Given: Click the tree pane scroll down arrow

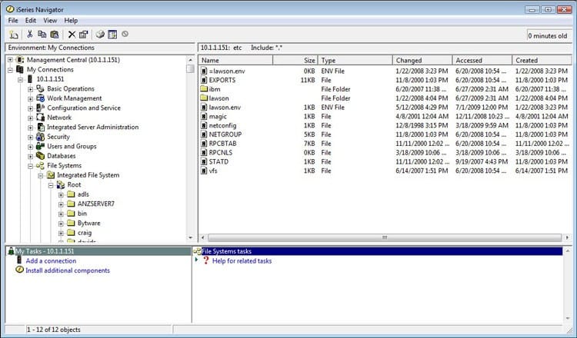Looking at the screenshot, I should pyautogui.click(x=190, y=237).
